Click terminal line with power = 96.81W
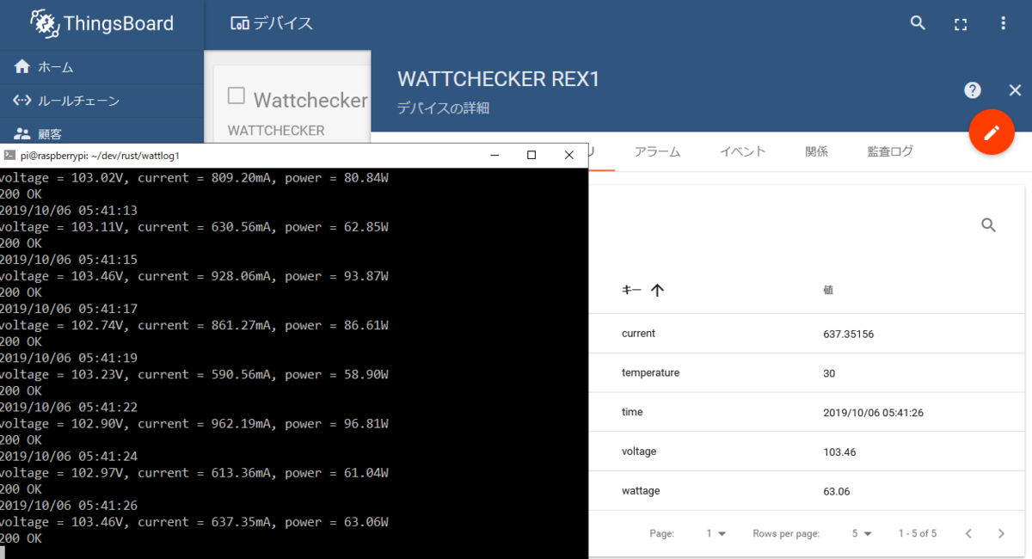1032x559 pixels. (194, 424)
